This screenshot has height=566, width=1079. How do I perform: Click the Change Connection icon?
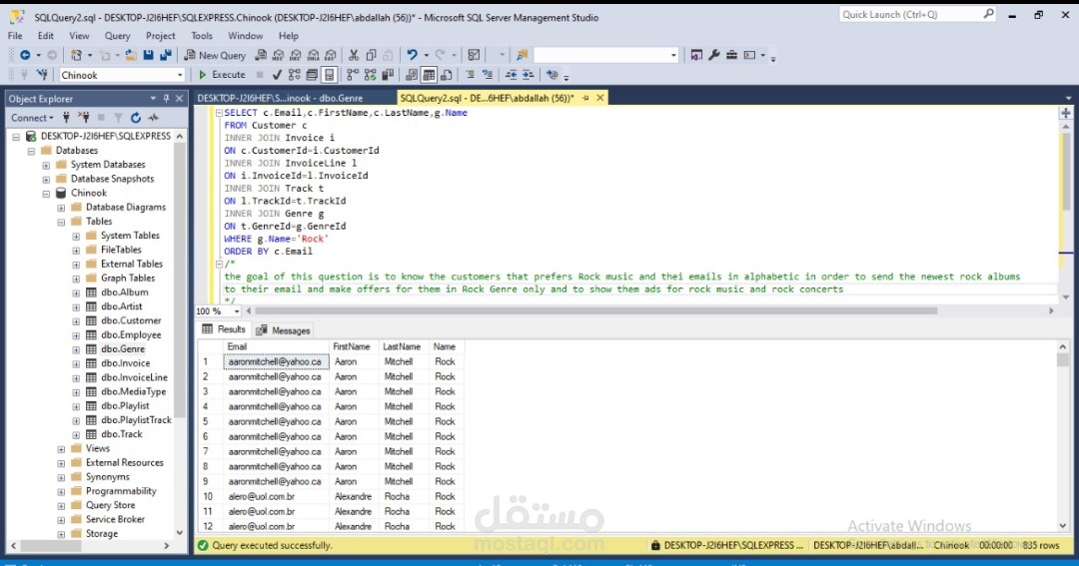43,75
